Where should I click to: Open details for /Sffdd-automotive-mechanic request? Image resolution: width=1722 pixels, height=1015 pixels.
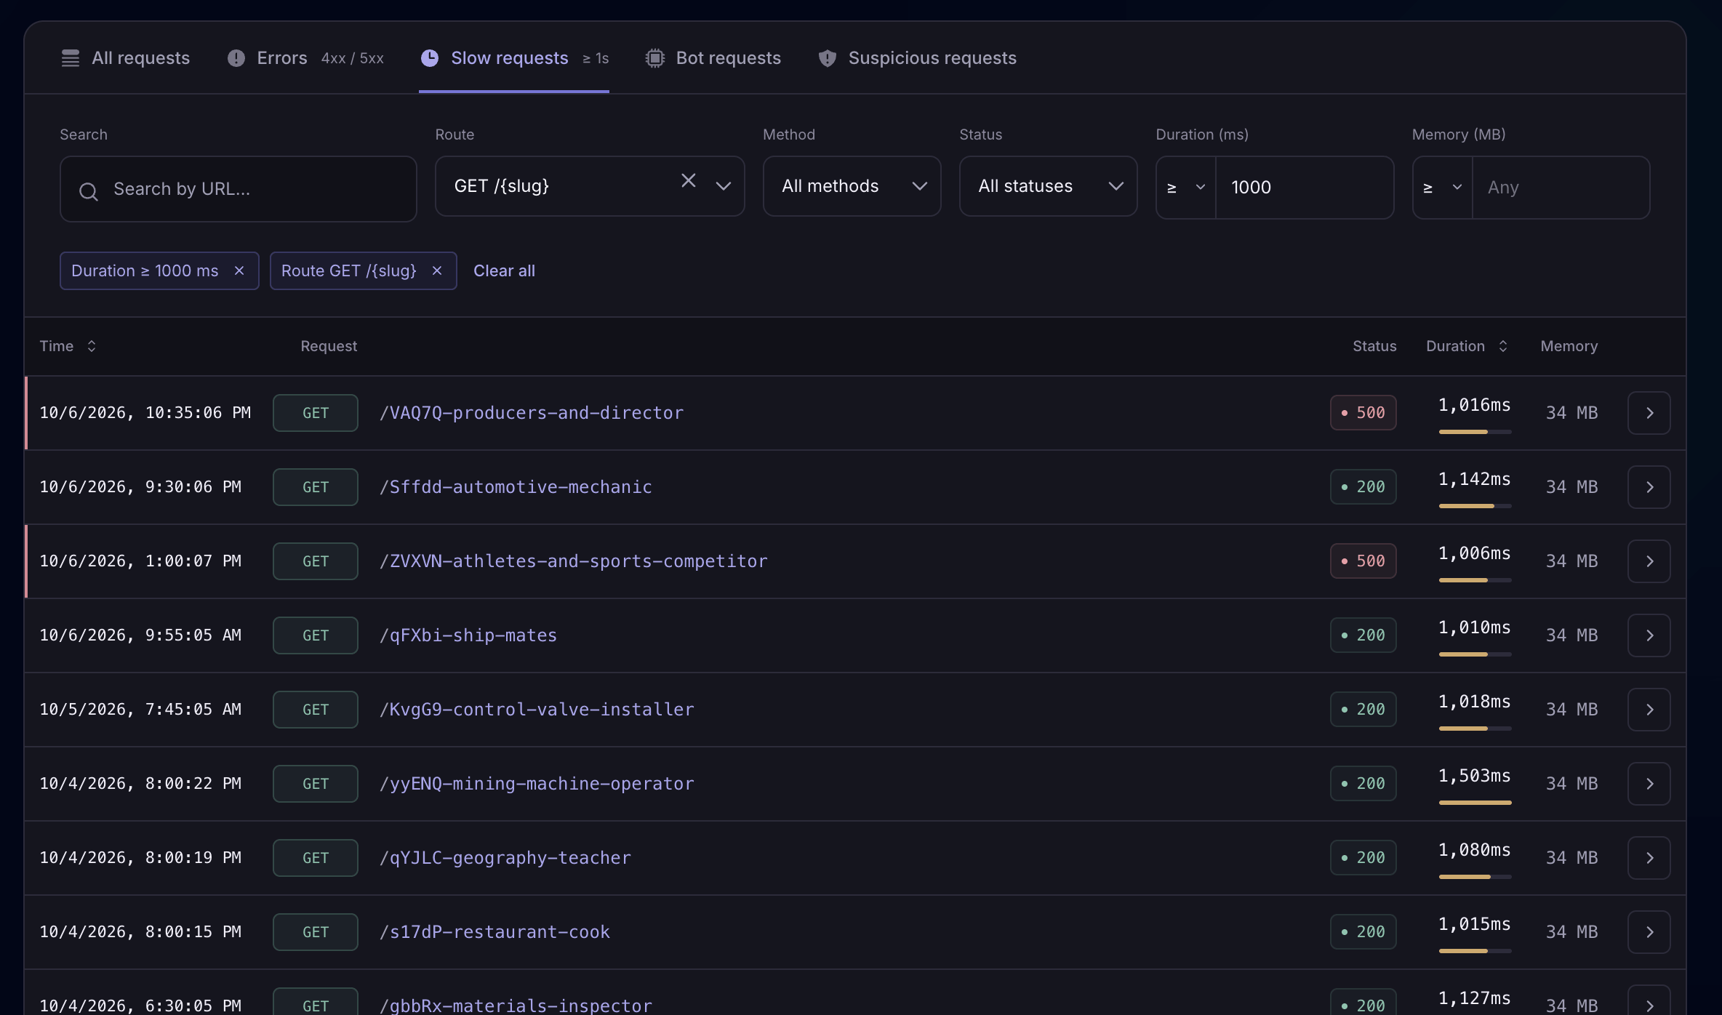point(1649,487)
